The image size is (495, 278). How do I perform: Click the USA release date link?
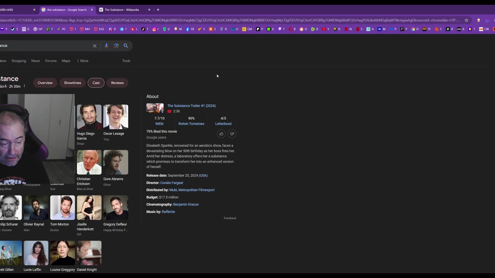pyautogui.click(x=203, y=175)
